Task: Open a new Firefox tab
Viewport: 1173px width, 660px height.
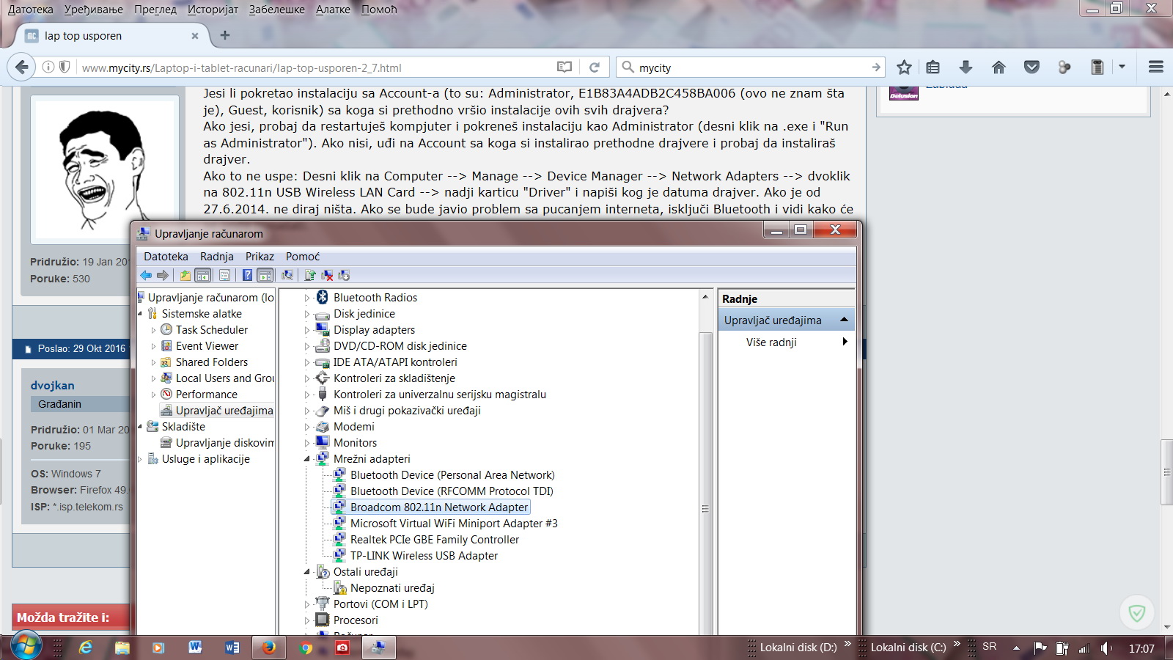Action: (x=225, y=35)
